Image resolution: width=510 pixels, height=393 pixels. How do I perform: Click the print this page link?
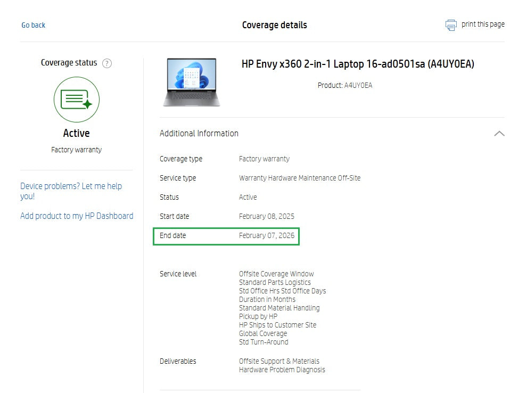pos(483,24)
